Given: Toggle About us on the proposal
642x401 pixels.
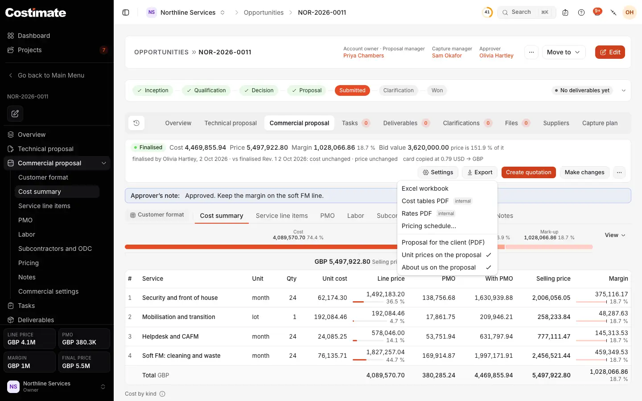Looking at the screenshot, I should (447, 267).
